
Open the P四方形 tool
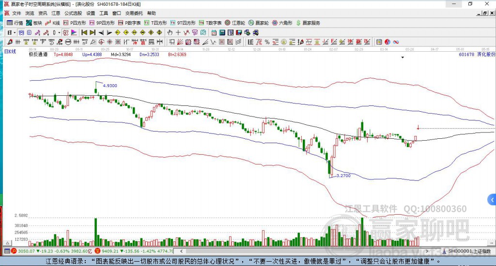[x=75, y=23]
